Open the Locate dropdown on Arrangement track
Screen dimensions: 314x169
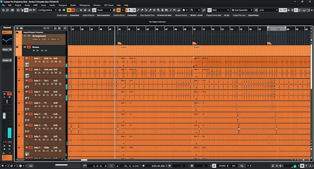pos(36,39)
